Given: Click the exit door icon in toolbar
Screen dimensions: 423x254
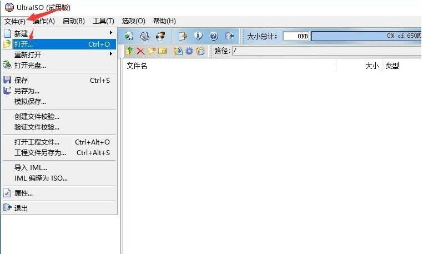Looking at the screenshot, I should (x=229, y=36).
